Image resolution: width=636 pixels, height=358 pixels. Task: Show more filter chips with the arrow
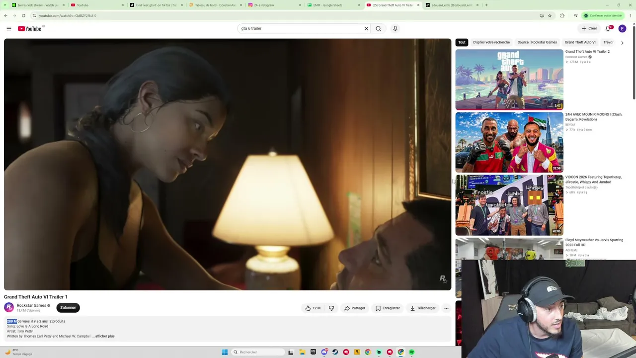622,43
